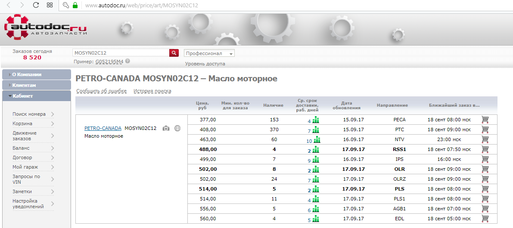Click the Ближайший заказ column header

(454, 105)
